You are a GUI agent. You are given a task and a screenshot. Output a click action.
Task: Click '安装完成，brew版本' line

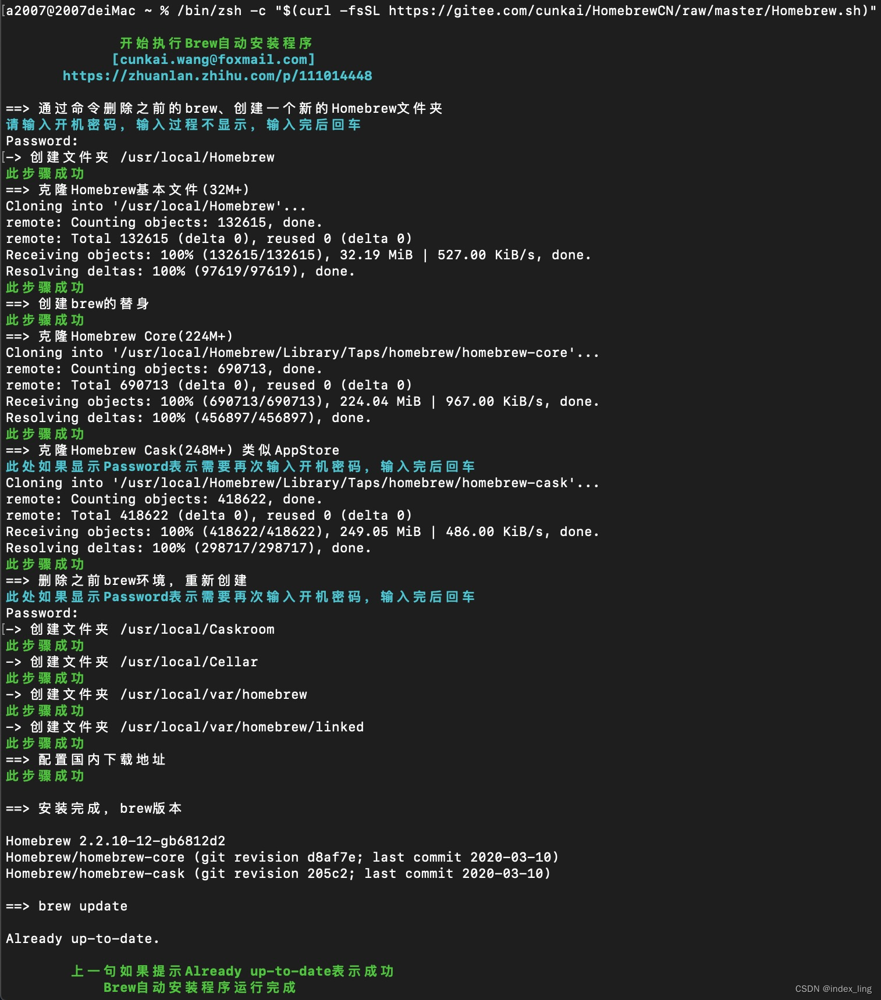click(94, 808)
